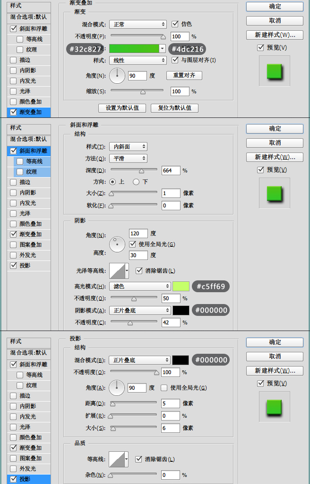
Task: Select 斜面和浮雕 row in the middle dialog list
Action: pyautogui.click(x=29, y=151)
